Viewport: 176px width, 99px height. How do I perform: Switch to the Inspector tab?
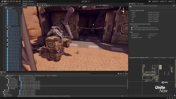[132, 4]
